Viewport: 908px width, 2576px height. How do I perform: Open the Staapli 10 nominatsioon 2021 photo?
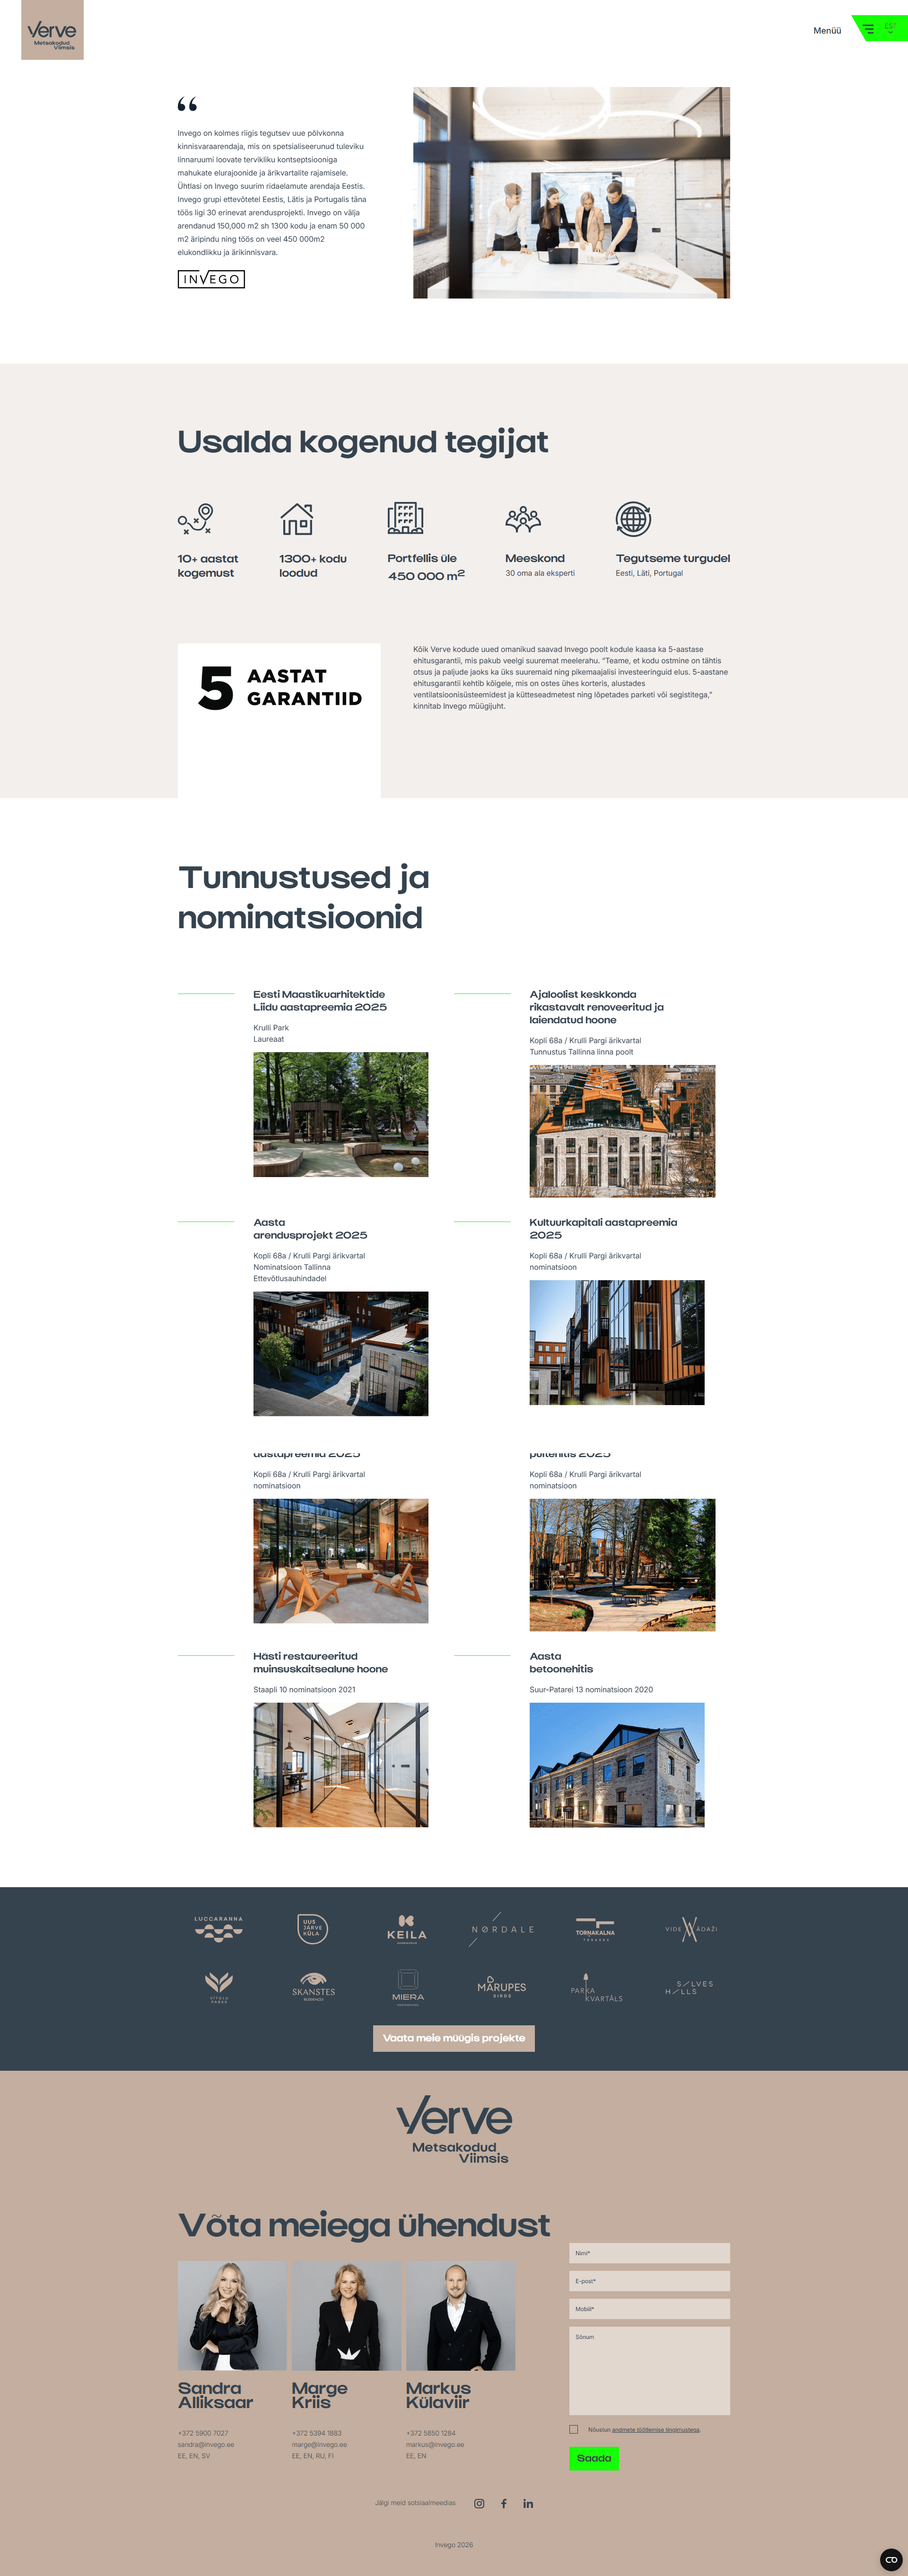coord(341,1765)
